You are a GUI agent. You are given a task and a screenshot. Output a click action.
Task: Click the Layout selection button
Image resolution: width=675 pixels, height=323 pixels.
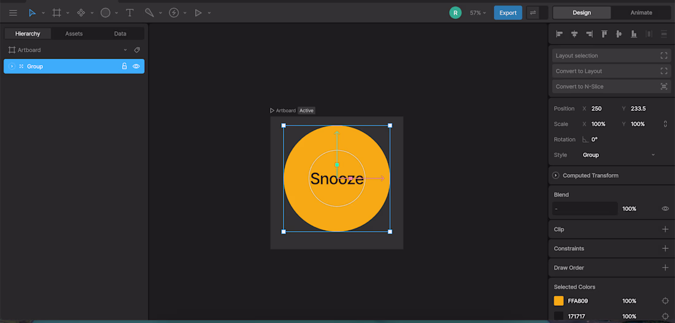coord(611,56)
